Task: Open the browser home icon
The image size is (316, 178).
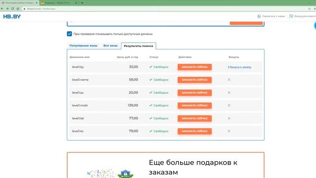Action: (18, 9)
